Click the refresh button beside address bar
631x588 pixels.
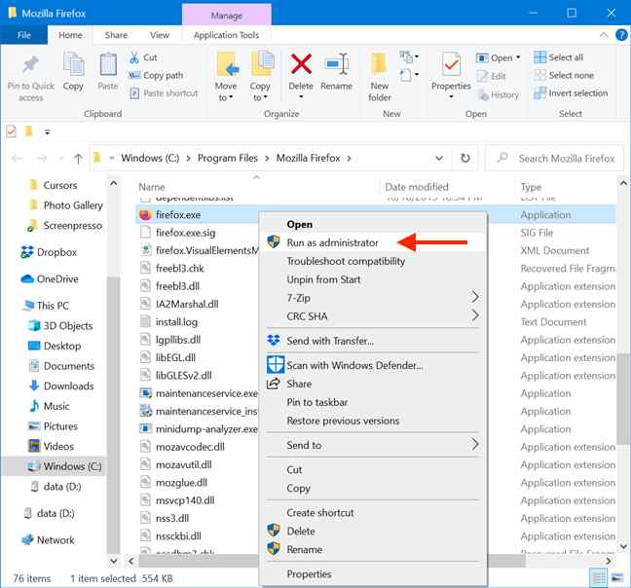466,158
